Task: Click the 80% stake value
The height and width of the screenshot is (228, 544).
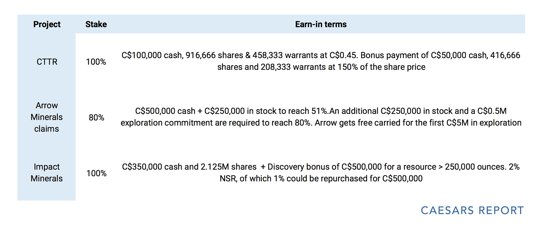Action: [96, 118]
